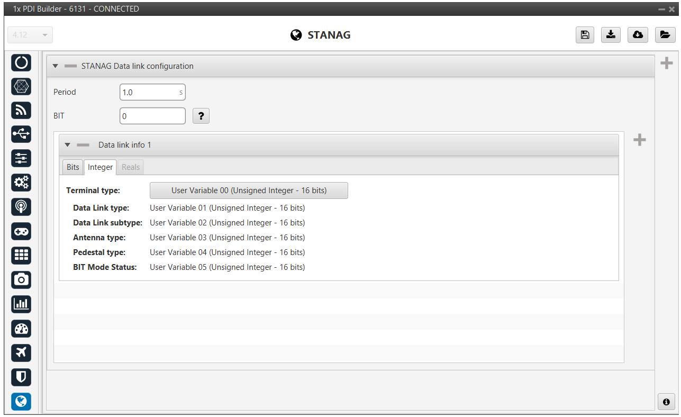Click the download to disk icon
681x417 pixels.
click(611, 35)
